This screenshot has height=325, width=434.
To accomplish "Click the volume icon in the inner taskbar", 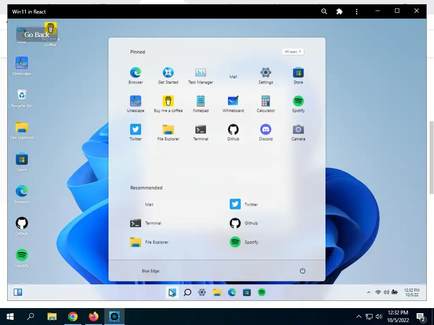I will (x=387, y=292).
